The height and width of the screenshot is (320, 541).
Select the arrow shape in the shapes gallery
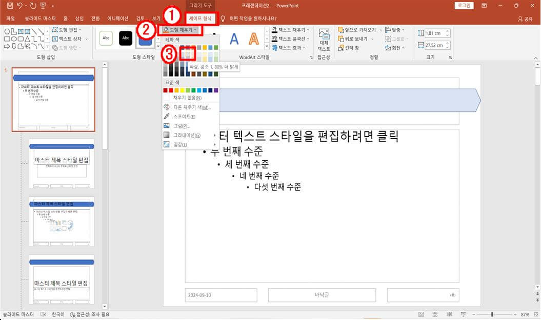pyautogui.click(x=7, y=46)
